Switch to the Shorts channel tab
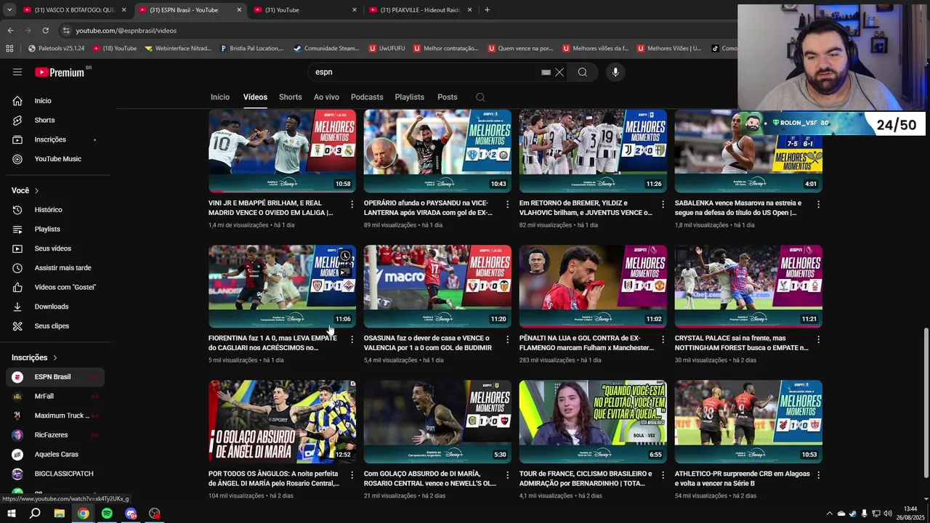 290,97
